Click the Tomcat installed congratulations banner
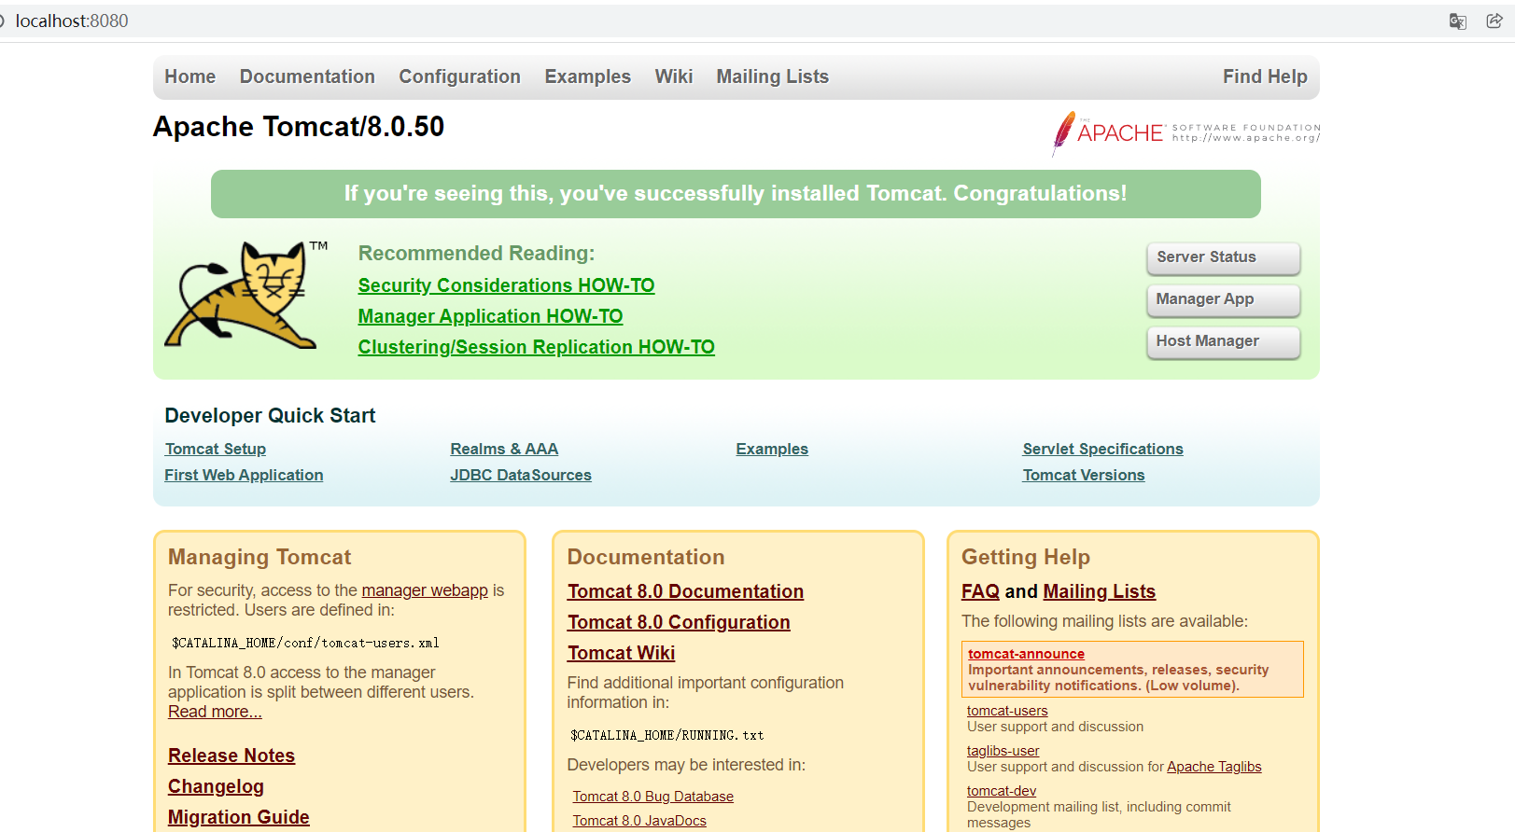This screenshot has height=832, width=1515. pos(736,194)
